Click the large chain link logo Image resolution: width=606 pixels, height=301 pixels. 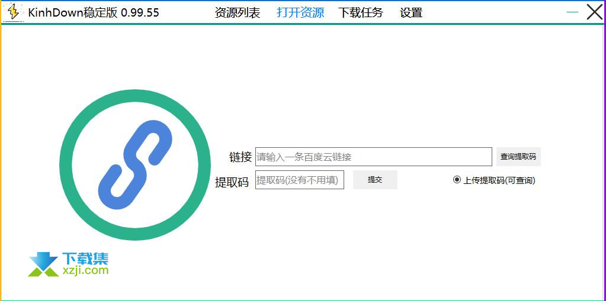[x=135, y=165]
